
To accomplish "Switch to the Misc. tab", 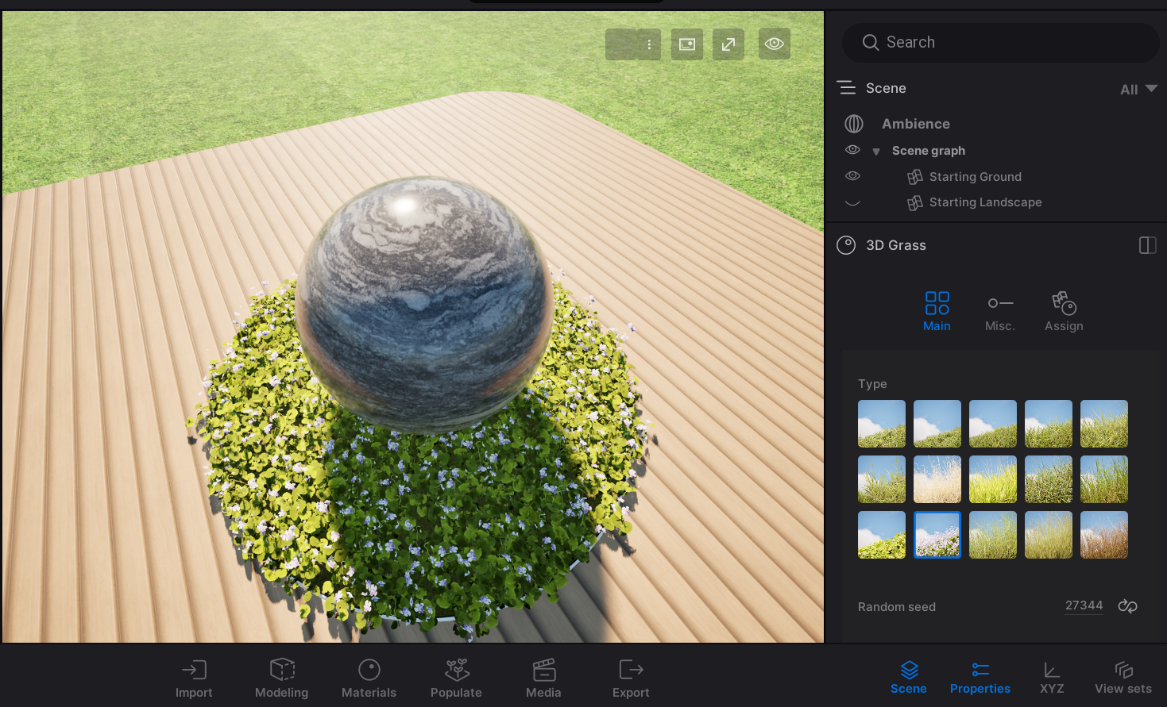I will 1000,312.
